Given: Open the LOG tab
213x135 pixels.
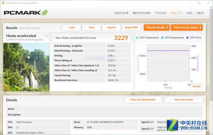Looking at the screenshot, I should click(x=189, y=13).
